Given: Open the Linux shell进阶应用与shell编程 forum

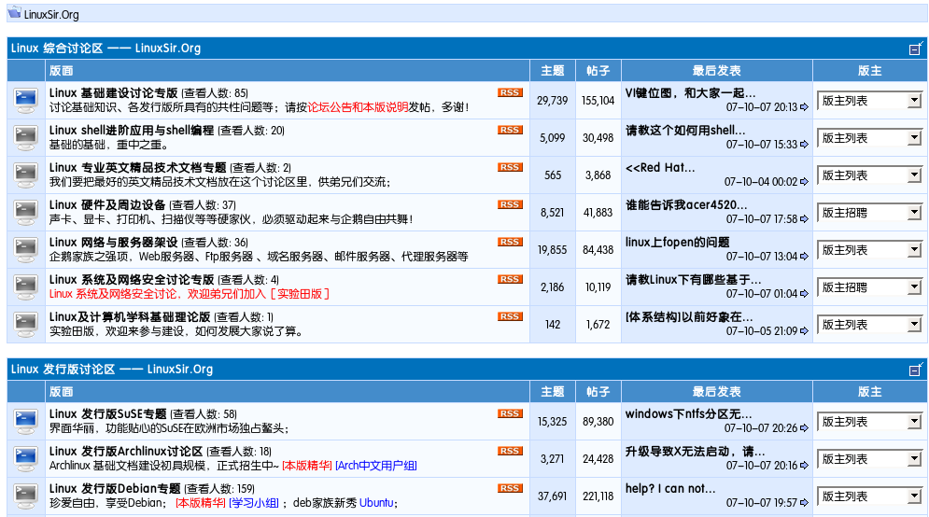Looking at the screenshot, I should coord(132,131).
